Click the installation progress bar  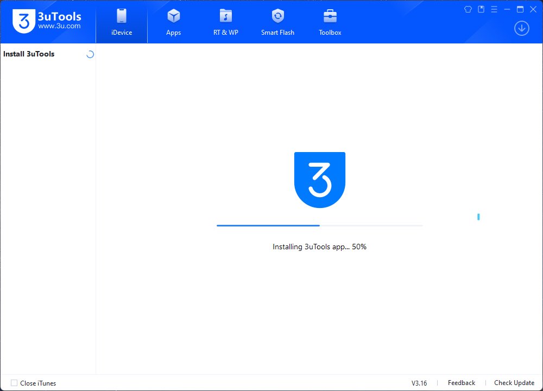(x=319, y=225)
